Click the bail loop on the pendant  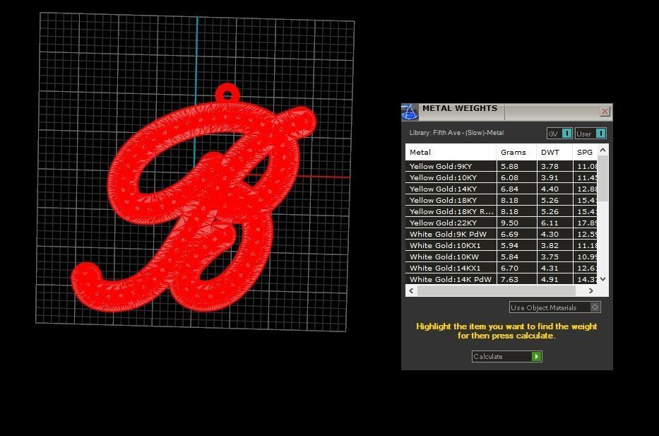coord(227,94)
